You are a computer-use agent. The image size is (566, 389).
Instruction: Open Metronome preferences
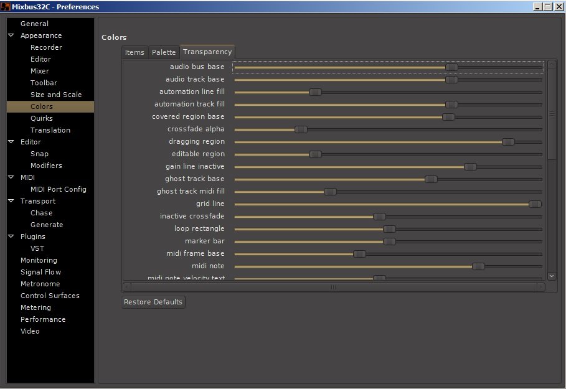click(x=40, y=284)
